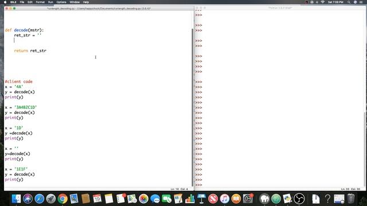
Task: Open Launchpad rocket icon
Action: click(x=51, y=199)
